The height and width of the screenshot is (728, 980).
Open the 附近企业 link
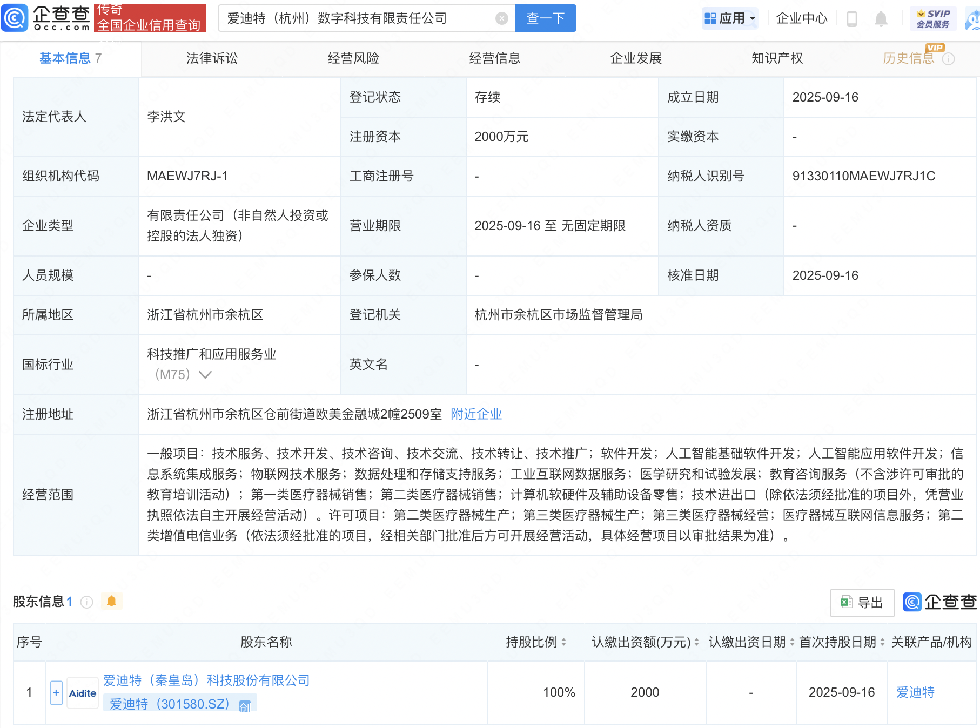point(476,414)
